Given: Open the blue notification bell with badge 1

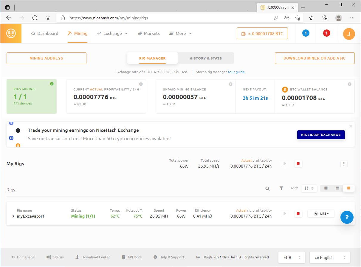Looking at the screenshot, I should pyautogui.click(x=306, y=33).
